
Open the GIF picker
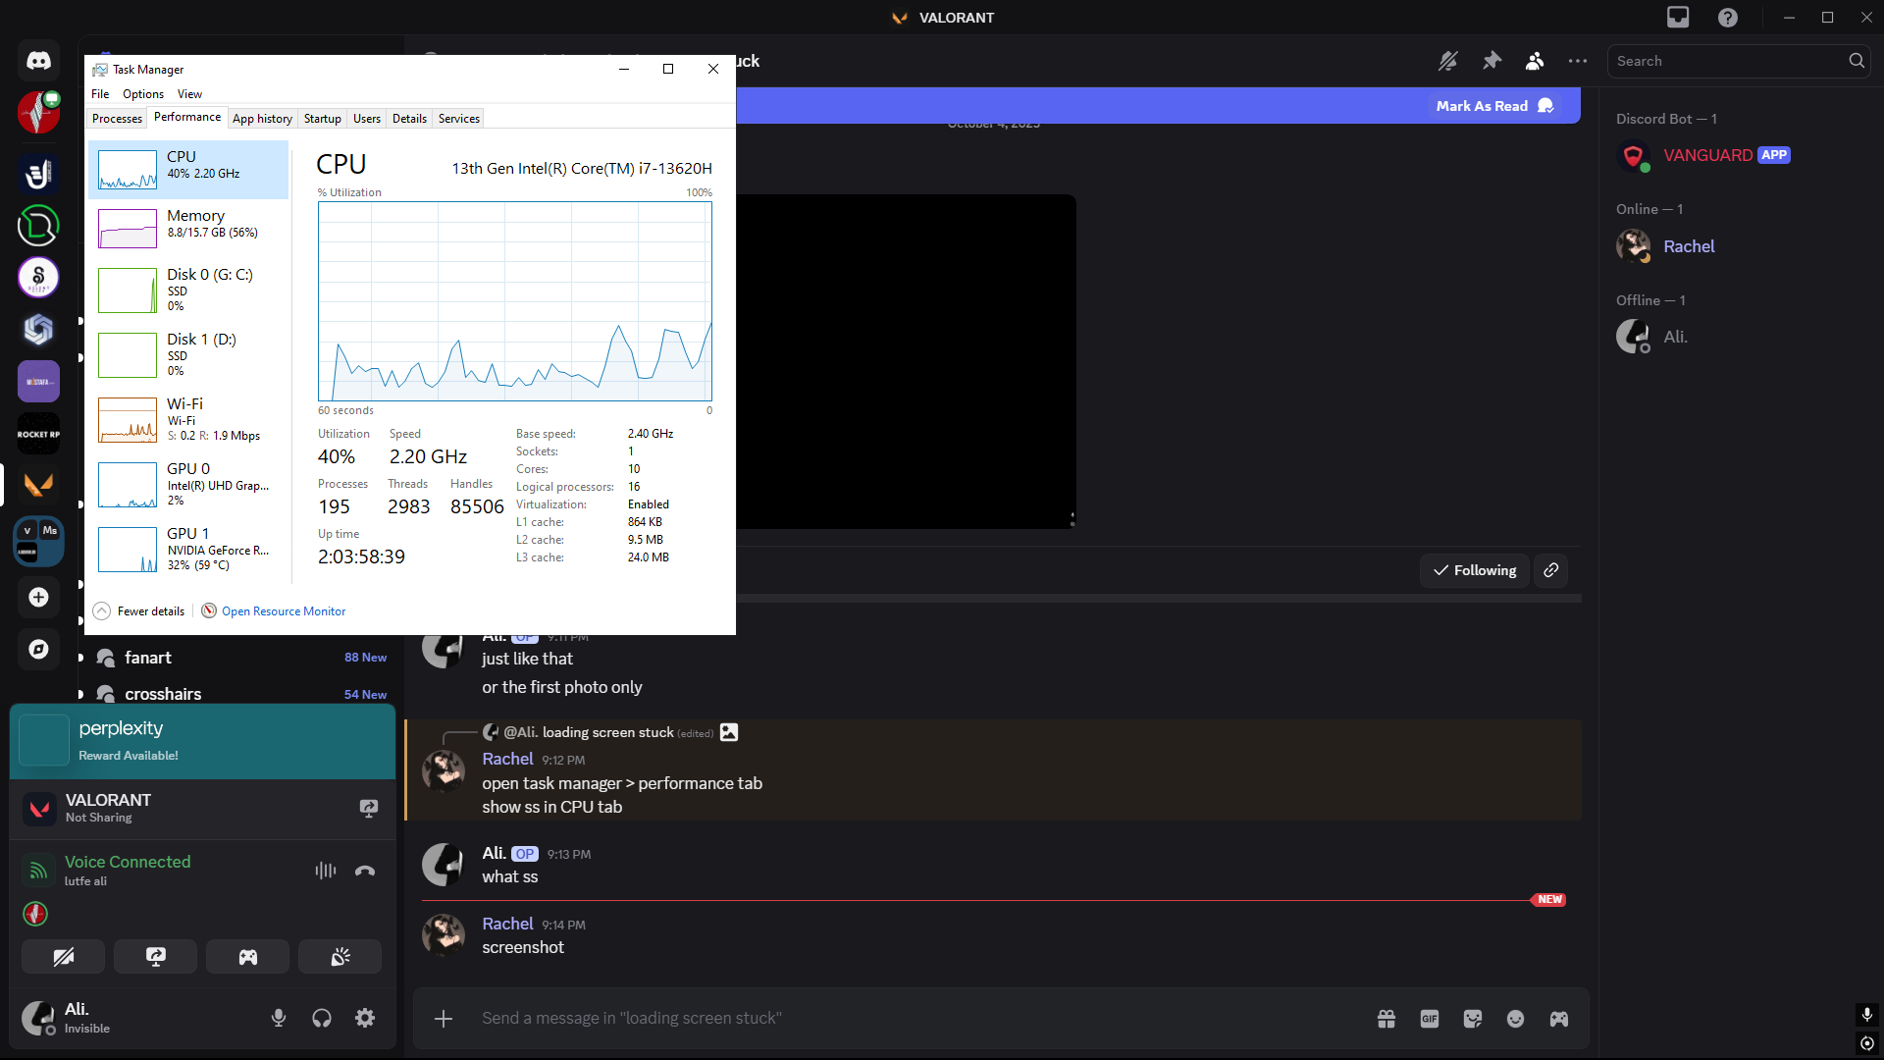click(1429, 1019)
